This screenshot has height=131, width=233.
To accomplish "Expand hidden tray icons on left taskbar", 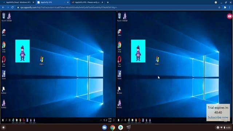I will pos(101,120).
